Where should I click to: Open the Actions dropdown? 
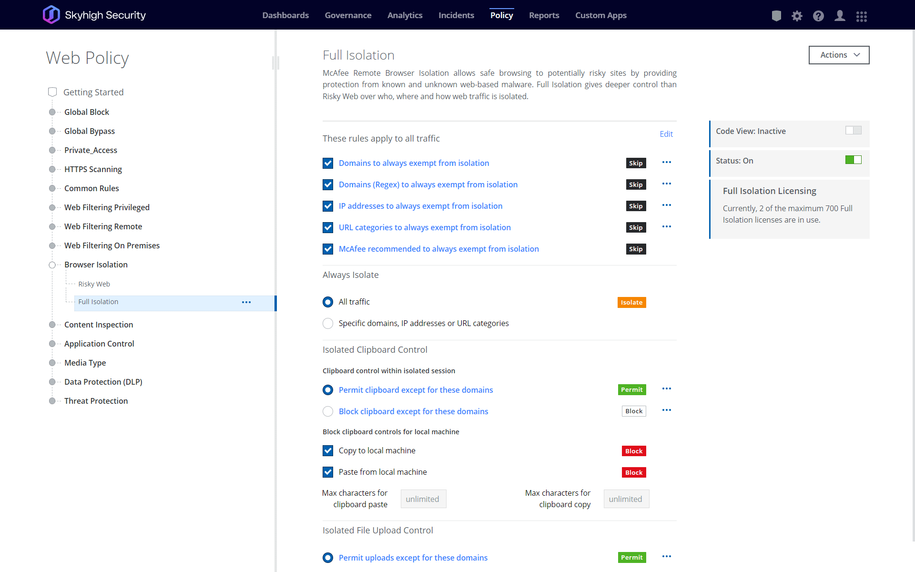[x=839, y=55]
